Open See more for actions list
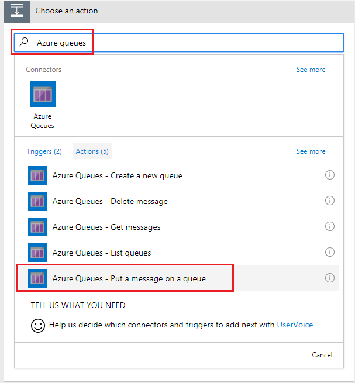The width and height of the screenshot is (355, 383). click(x=311, y=151)
